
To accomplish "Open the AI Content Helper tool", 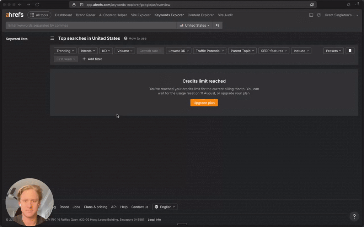I will coord(113,15).
